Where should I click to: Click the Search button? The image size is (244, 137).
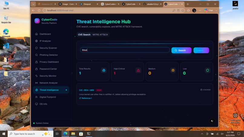181,50
